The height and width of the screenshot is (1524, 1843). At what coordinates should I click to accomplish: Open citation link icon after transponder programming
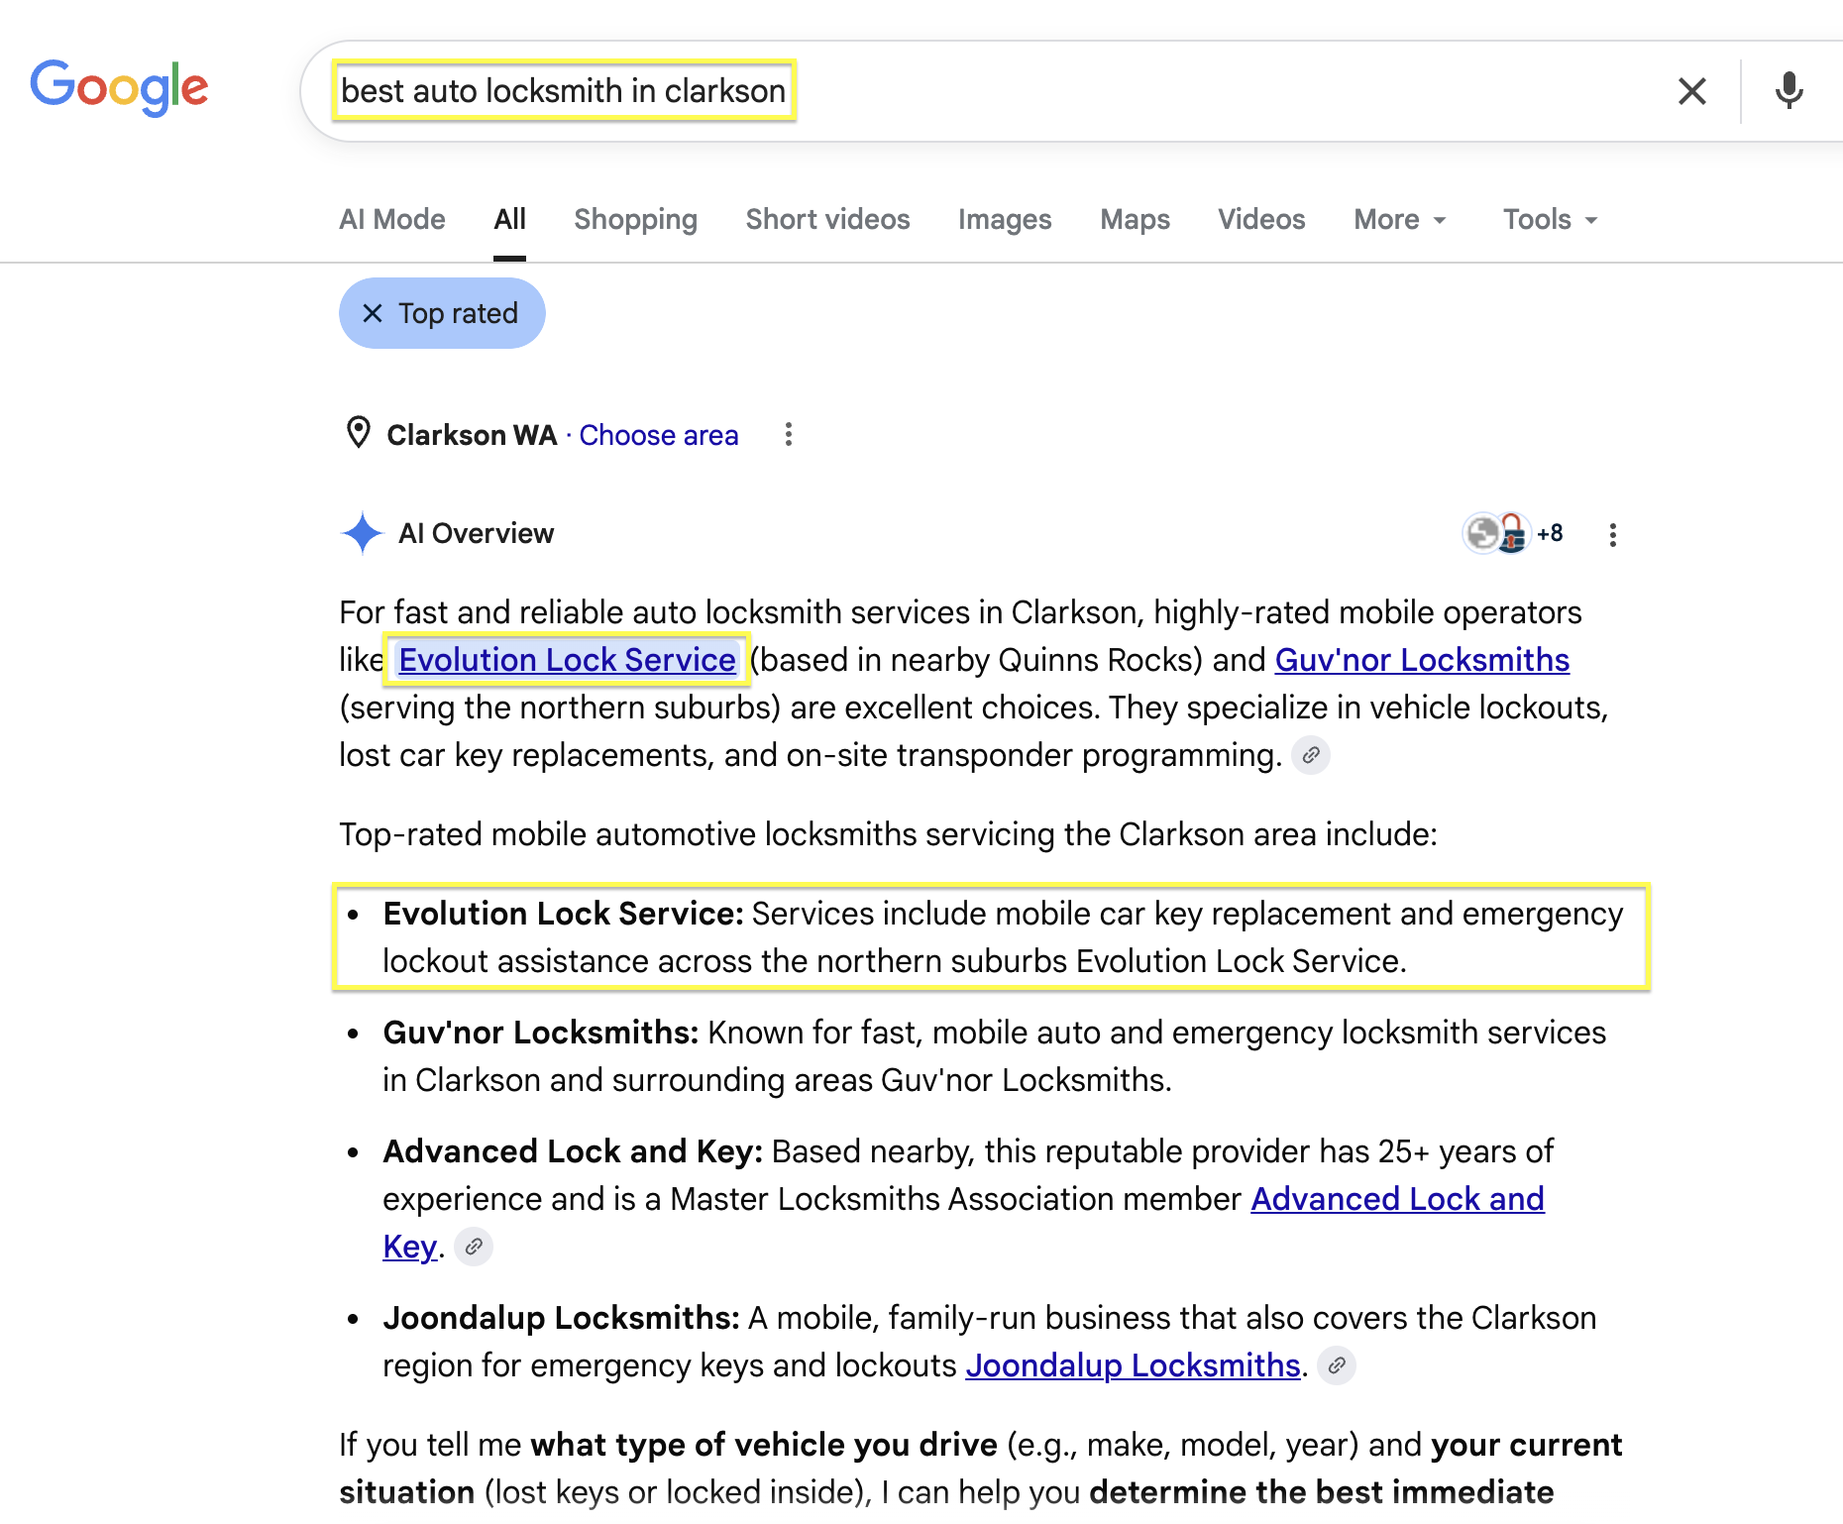point(1311,755)
